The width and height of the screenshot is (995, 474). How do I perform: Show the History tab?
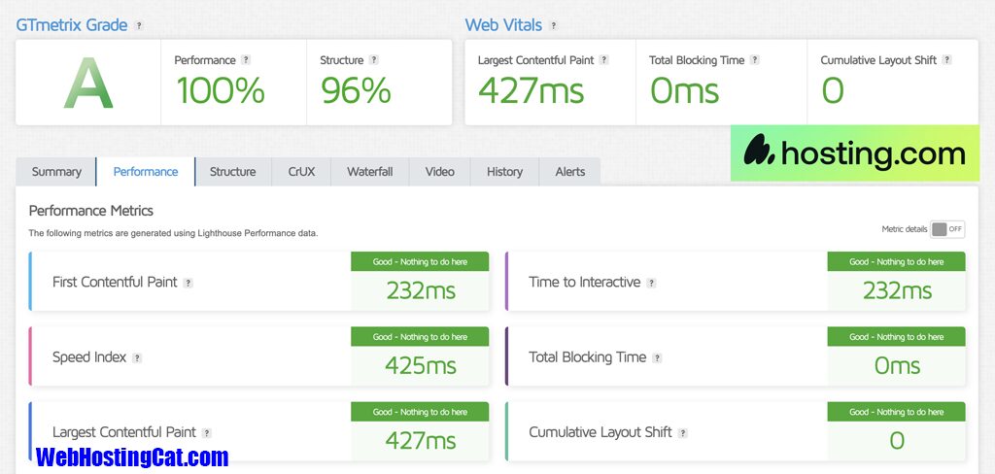tap(504, 171)
